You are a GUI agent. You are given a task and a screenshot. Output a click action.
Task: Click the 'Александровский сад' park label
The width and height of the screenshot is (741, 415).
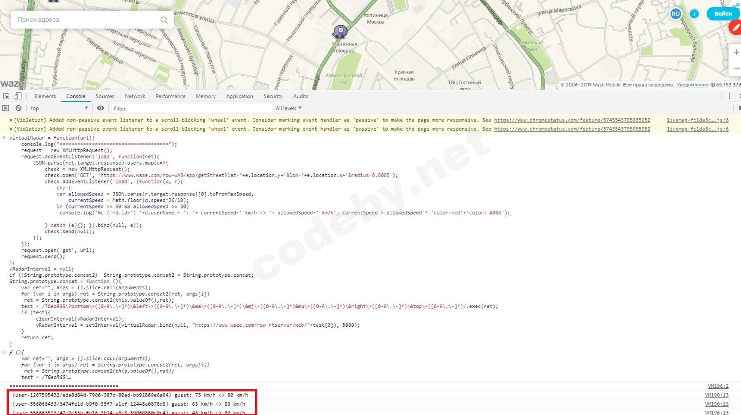point(344,79)
